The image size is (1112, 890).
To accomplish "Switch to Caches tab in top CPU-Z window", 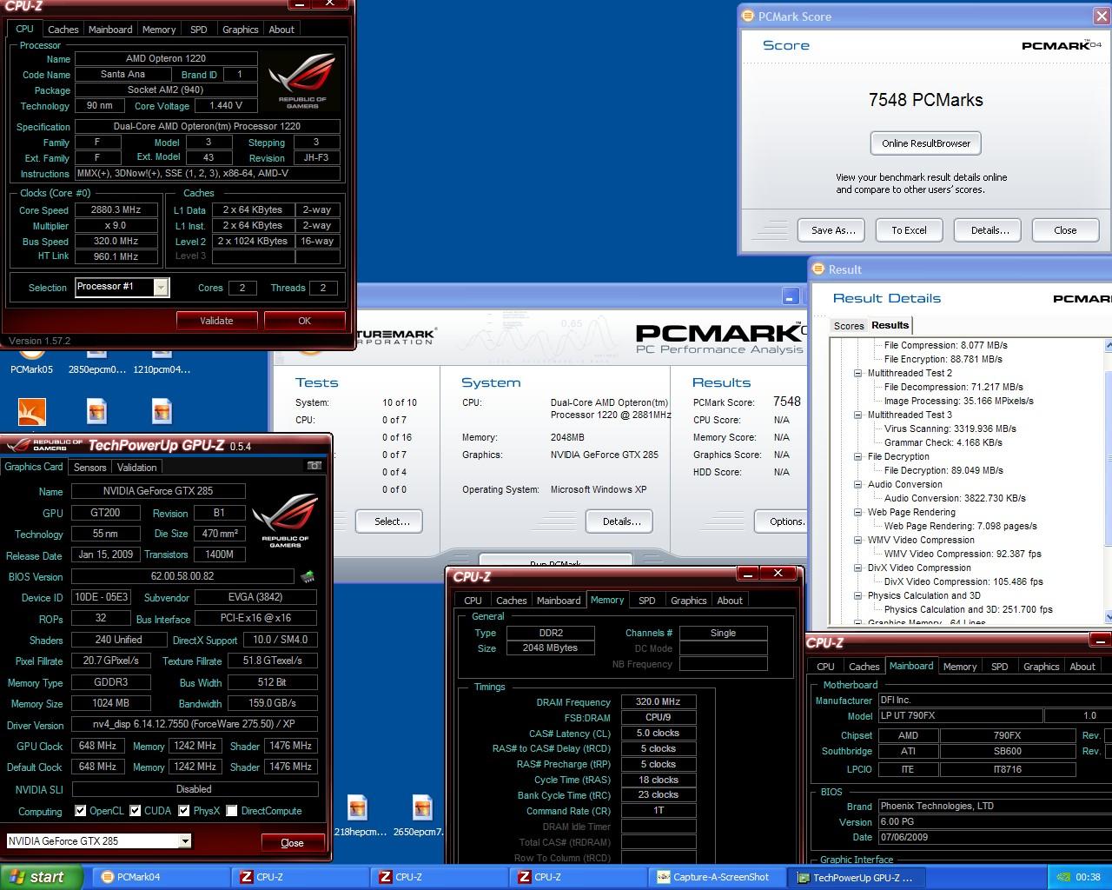I will [63, 30].
